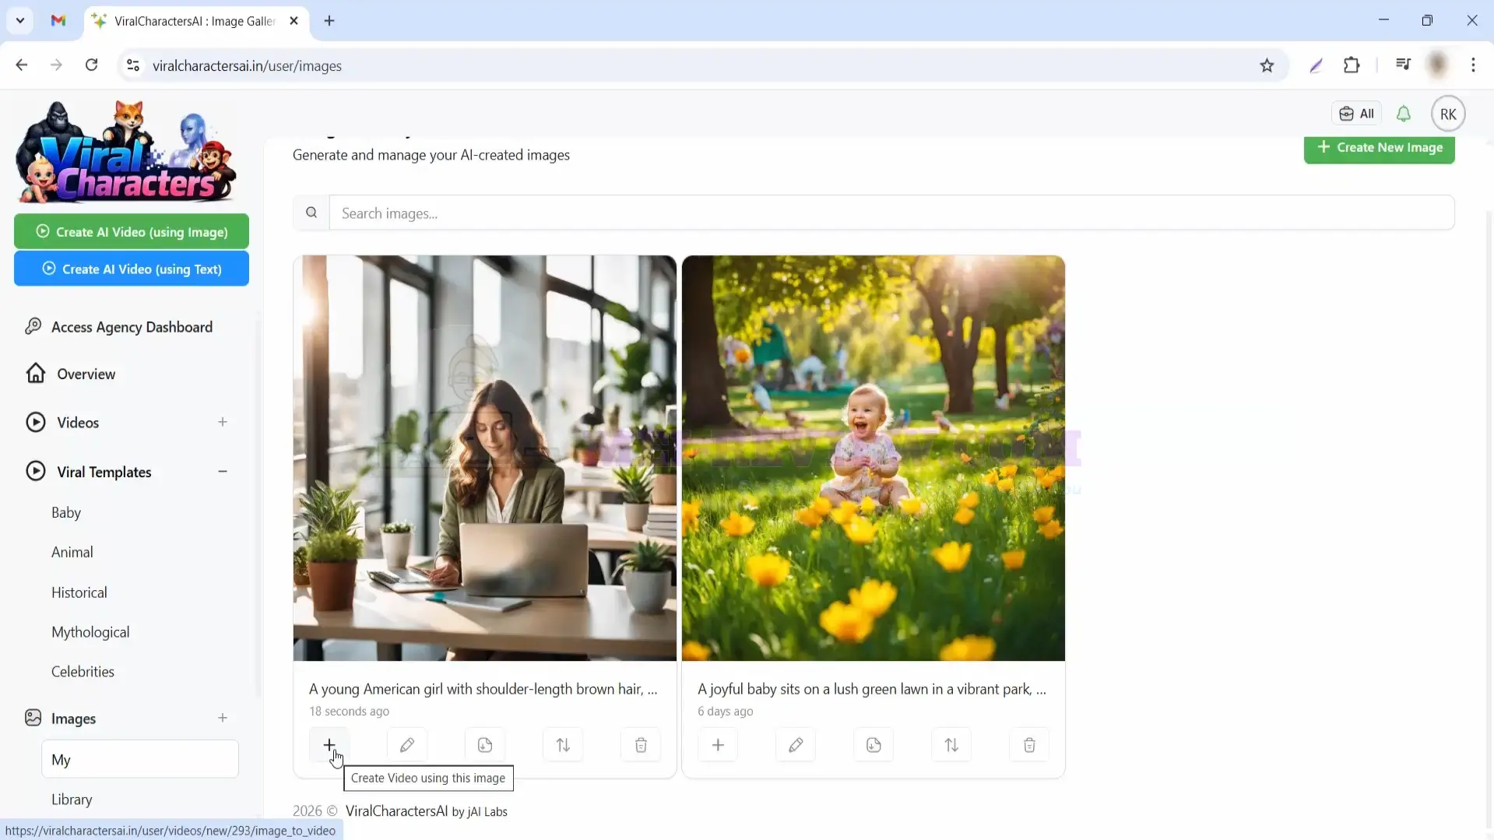This screenshot has width=1494, height=840.
Task: Open Chrome tab search dropdown
Action: coord(20,21)
